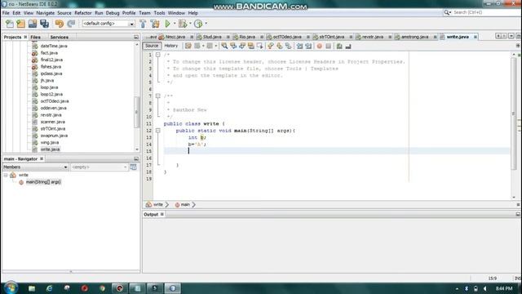522x294 pixels.
Task: Select main(String[] args) in Navigator
Action: point(43,182)
